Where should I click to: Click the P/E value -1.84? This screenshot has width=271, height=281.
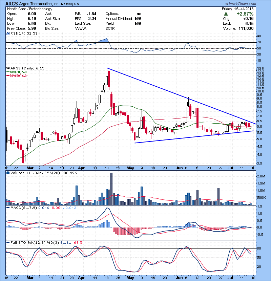(x=92, y=14)
